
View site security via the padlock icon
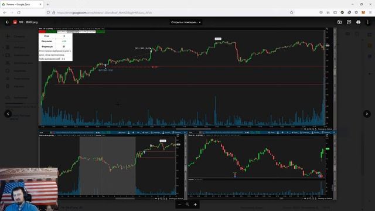point(53,12)
